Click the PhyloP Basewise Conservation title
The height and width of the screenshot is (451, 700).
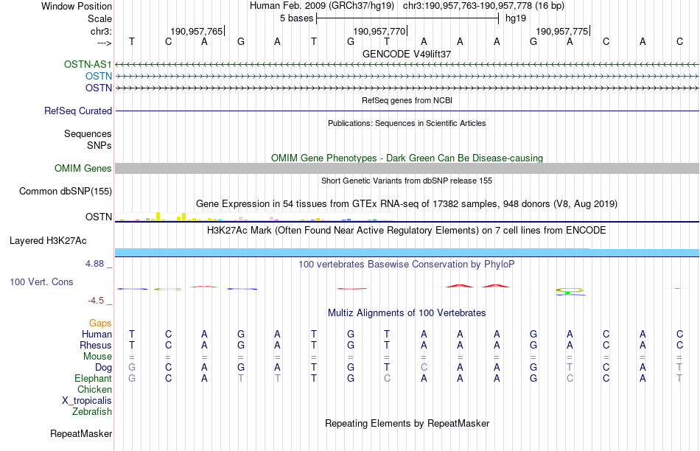pyautogui.click(x=407, y=265)
